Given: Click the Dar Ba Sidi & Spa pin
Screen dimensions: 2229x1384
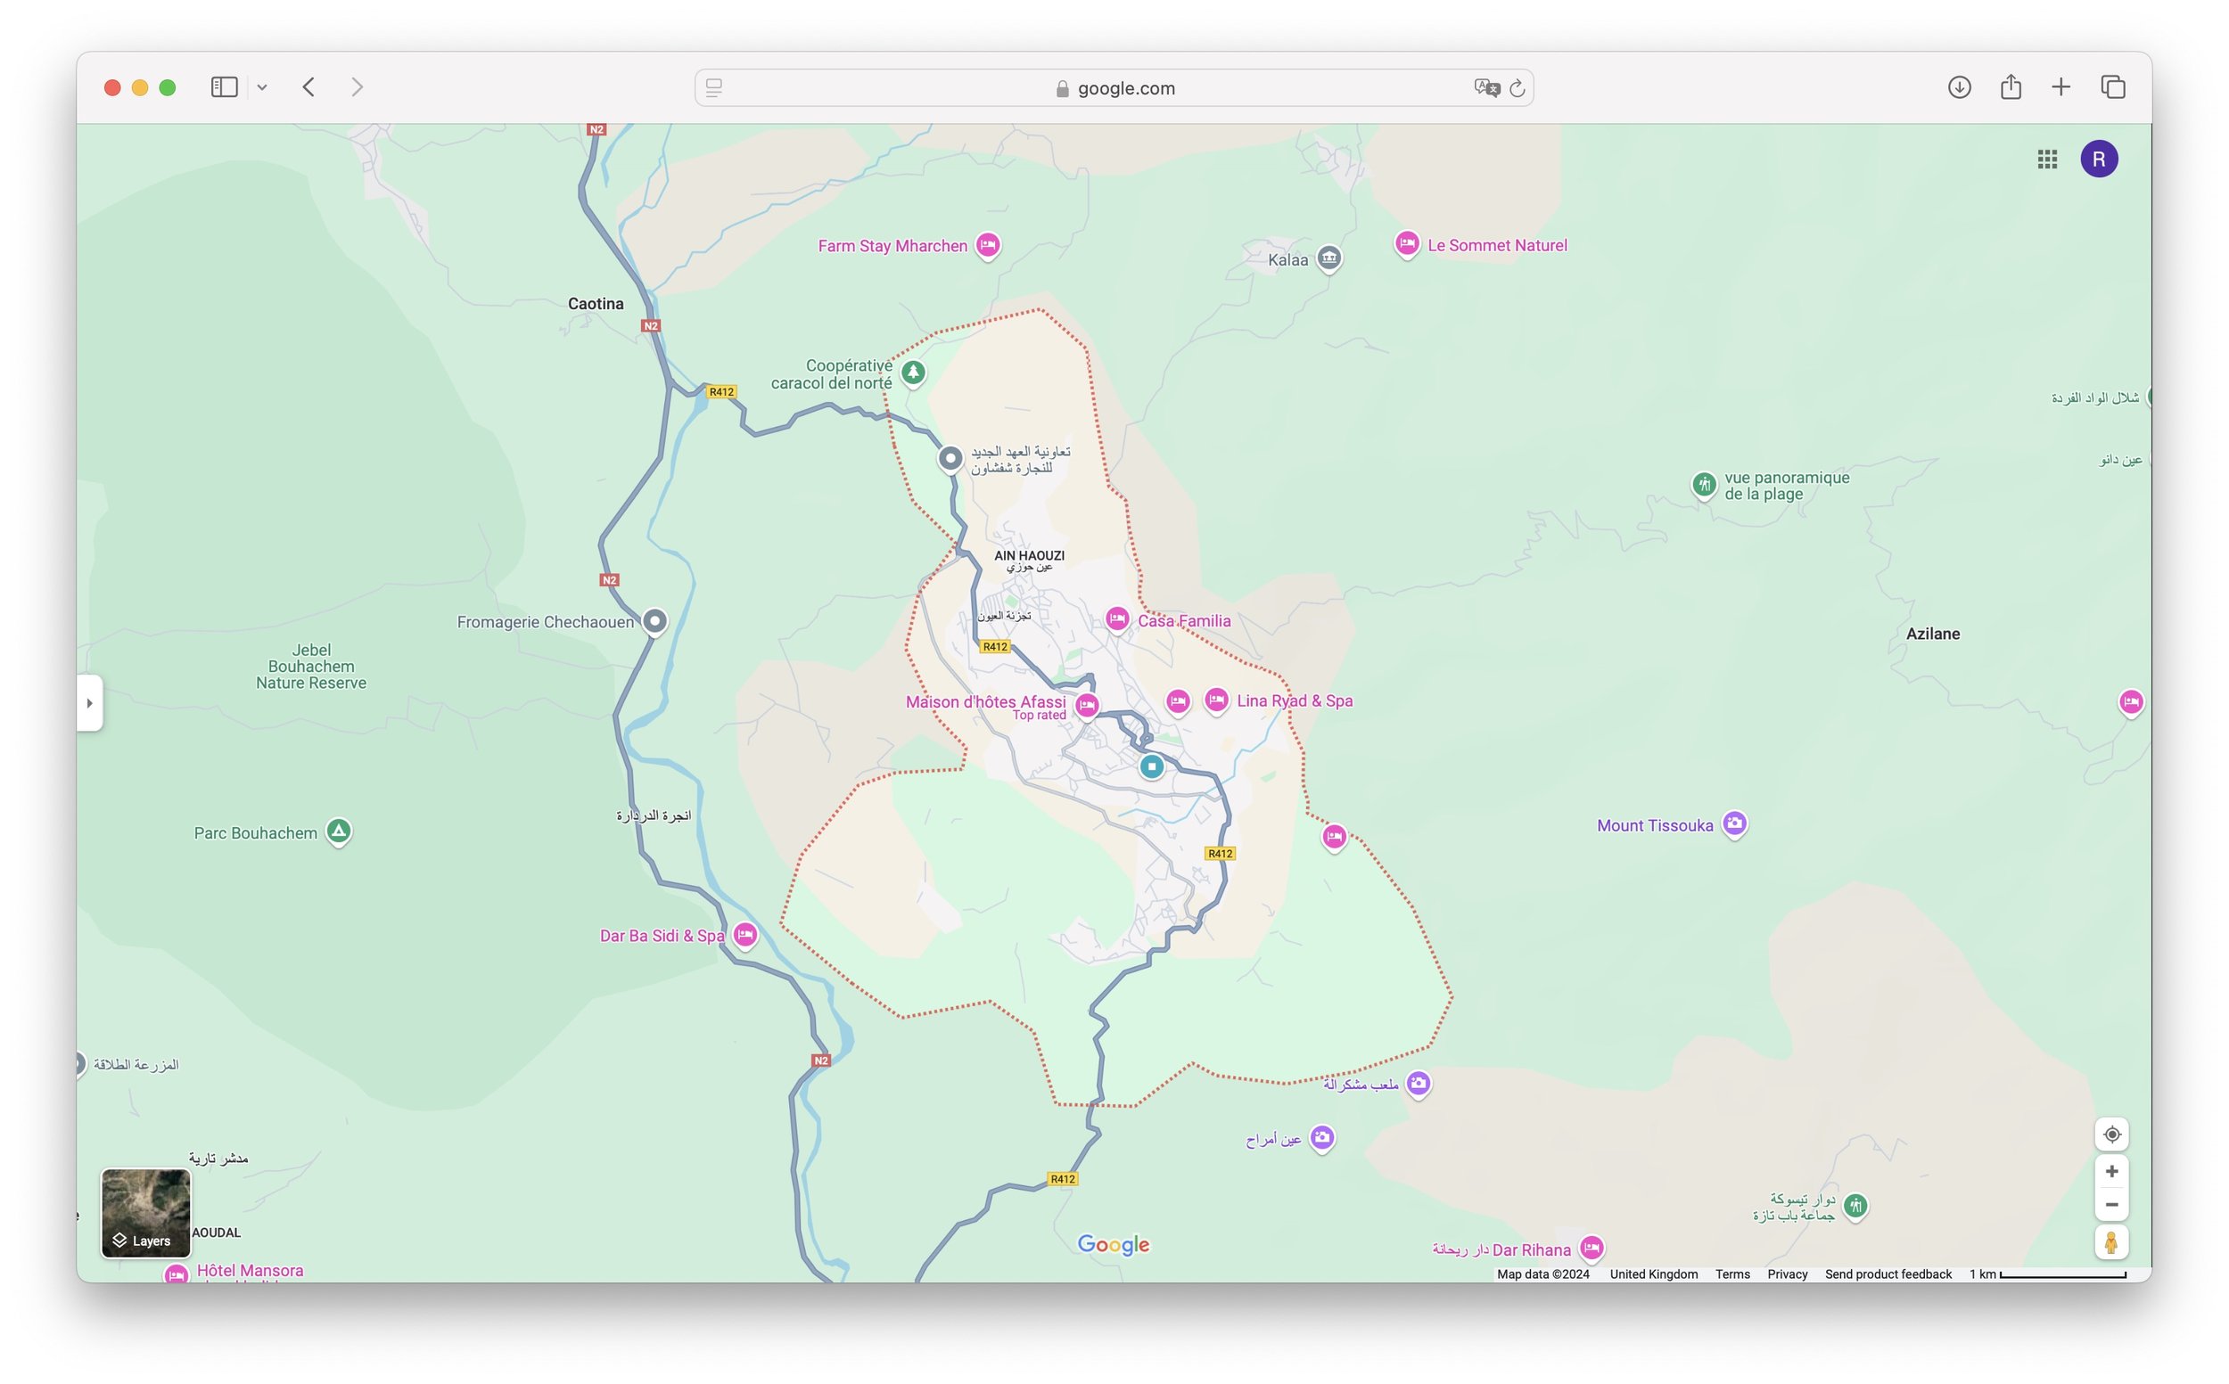Looking at the screenshot, I should [x=745, y=936].
